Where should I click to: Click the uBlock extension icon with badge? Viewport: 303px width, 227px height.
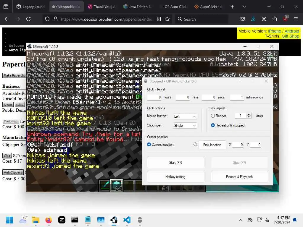tap(286, 19)
